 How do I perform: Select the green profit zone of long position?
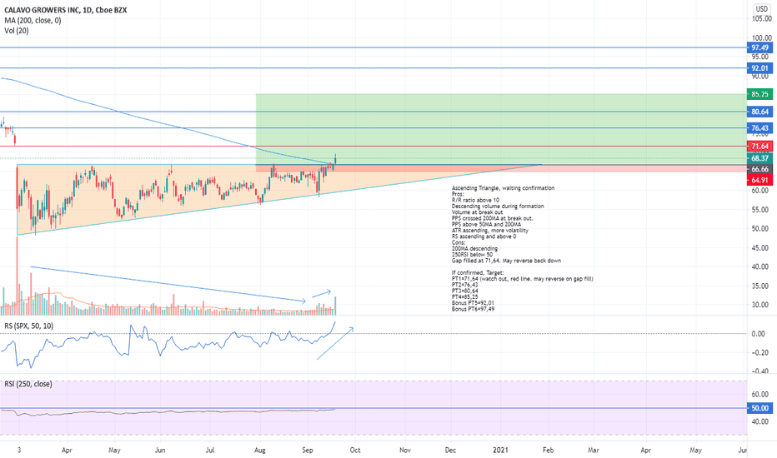tap(500, 129)
